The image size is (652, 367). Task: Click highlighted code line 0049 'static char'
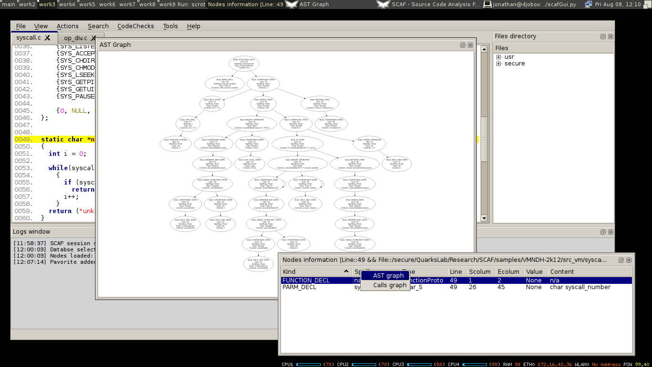click(x=68, y=140)
